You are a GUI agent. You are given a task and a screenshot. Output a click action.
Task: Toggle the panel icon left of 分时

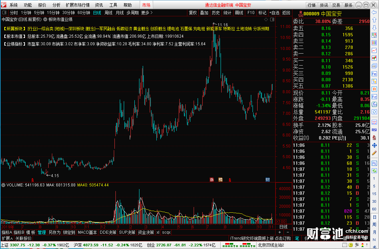4,13
